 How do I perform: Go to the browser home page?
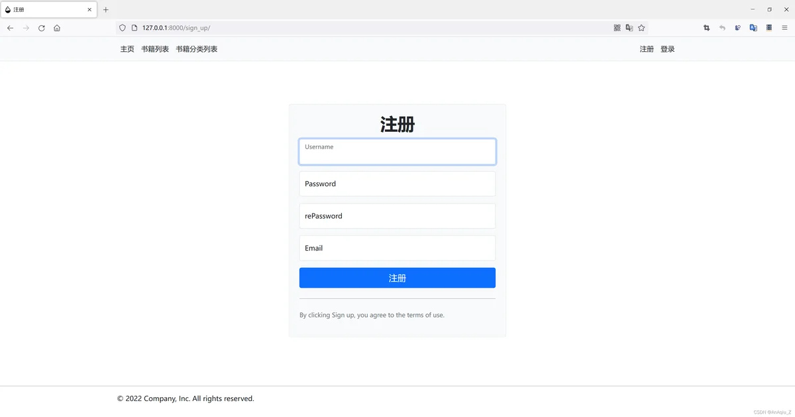(57, 28)
